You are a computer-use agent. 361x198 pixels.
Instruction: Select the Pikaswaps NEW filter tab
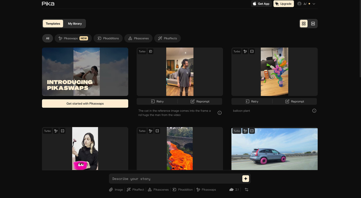pyautogui.click(x=73, y=38)
